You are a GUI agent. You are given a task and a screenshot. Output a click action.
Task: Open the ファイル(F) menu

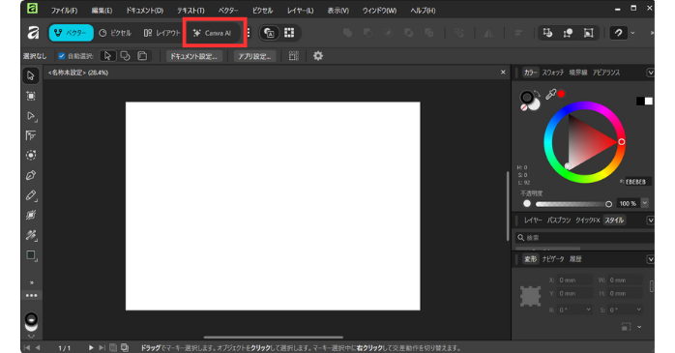(64, 11)
